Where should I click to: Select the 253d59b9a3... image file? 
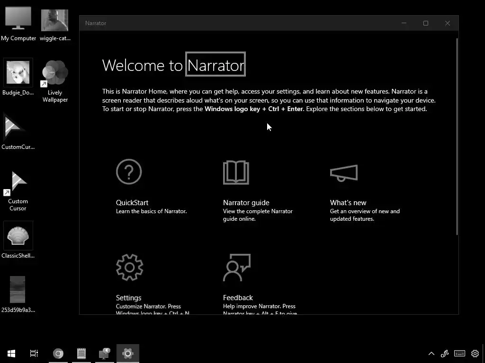[18, 294]
